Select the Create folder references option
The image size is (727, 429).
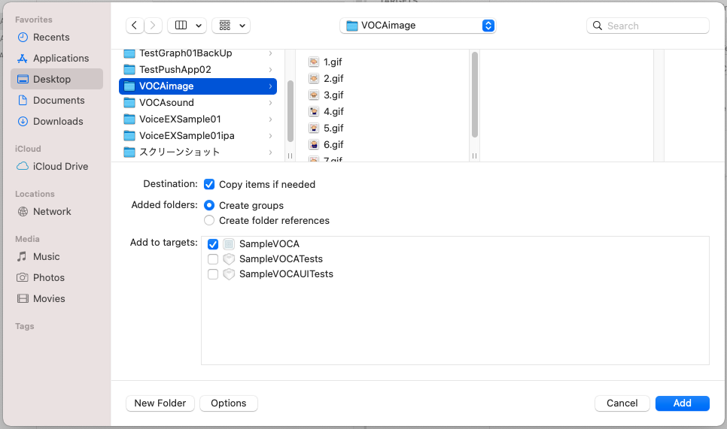(210, 220)
